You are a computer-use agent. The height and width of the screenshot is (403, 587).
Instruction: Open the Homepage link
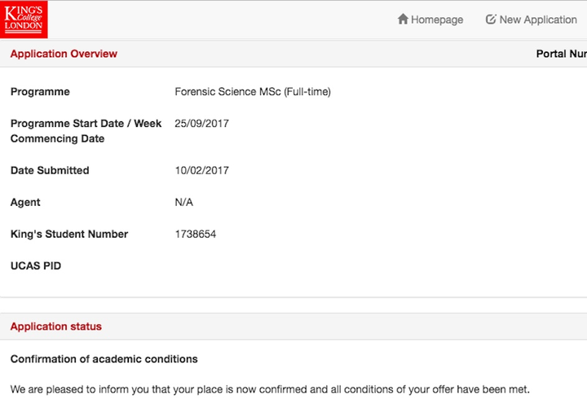[x=430, y=20]
